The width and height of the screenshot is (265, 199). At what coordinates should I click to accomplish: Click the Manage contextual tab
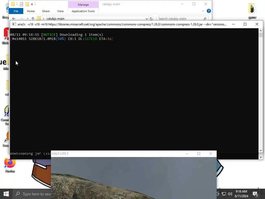coord(83,5)
